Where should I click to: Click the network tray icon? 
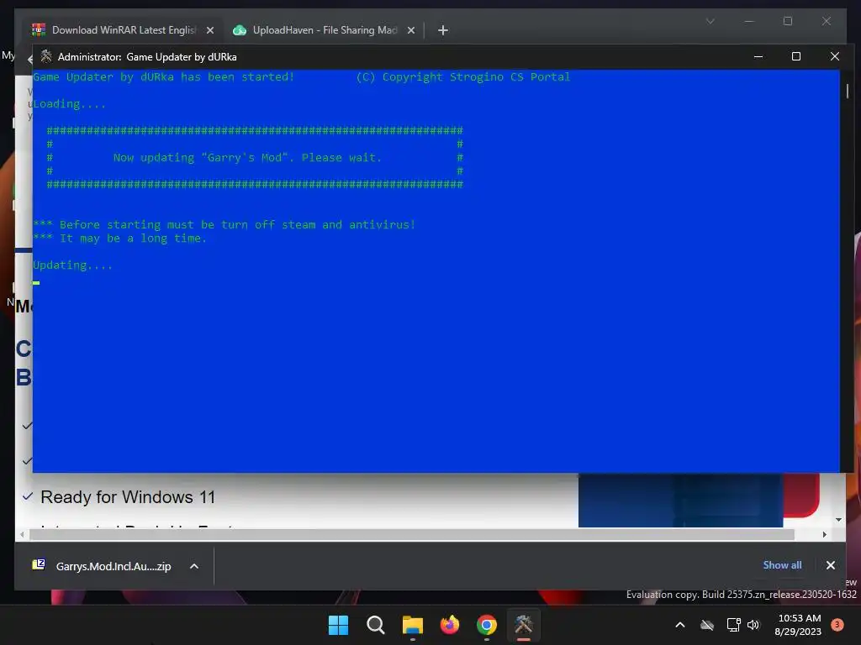click(x=733, y=625)
